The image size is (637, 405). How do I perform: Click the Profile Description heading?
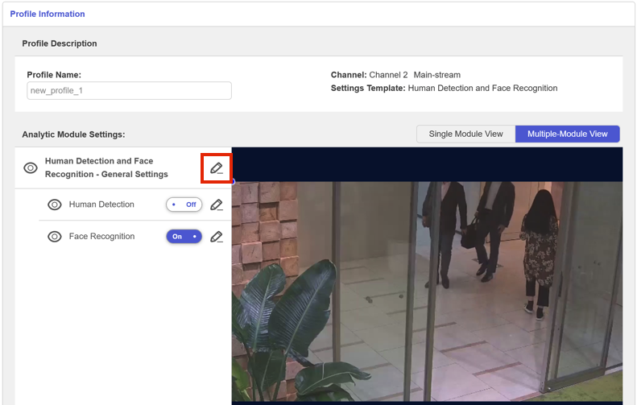[60, 43]
